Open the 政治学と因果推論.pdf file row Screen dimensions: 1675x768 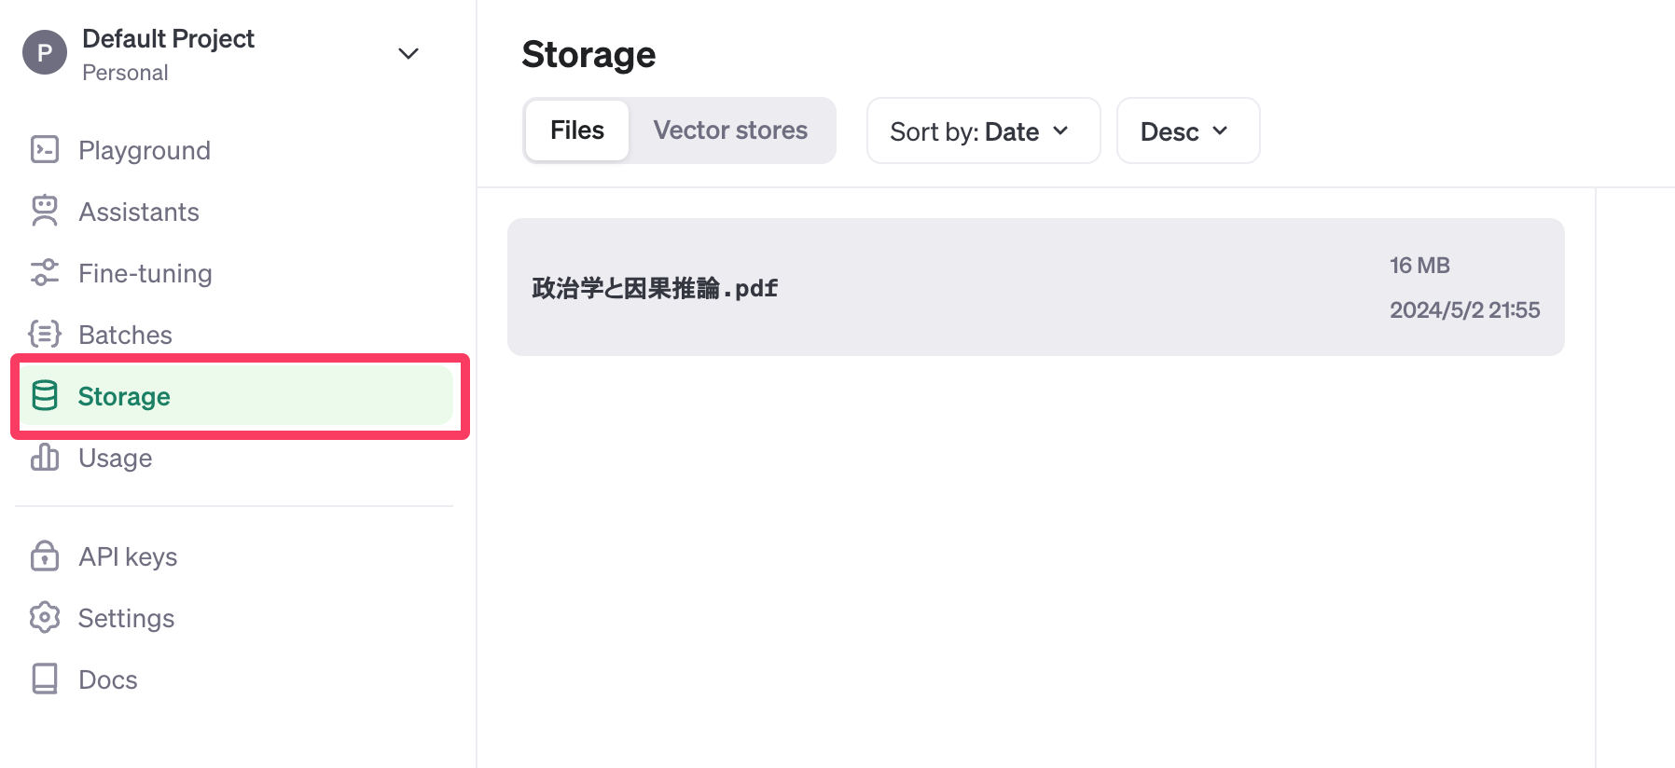point(1035,287)
